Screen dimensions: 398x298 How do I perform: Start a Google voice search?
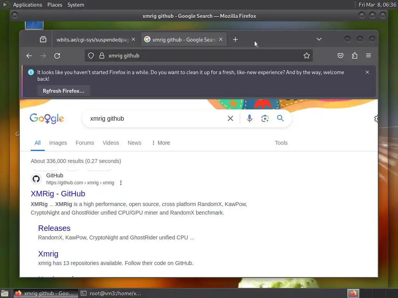[x=249, y=118]
